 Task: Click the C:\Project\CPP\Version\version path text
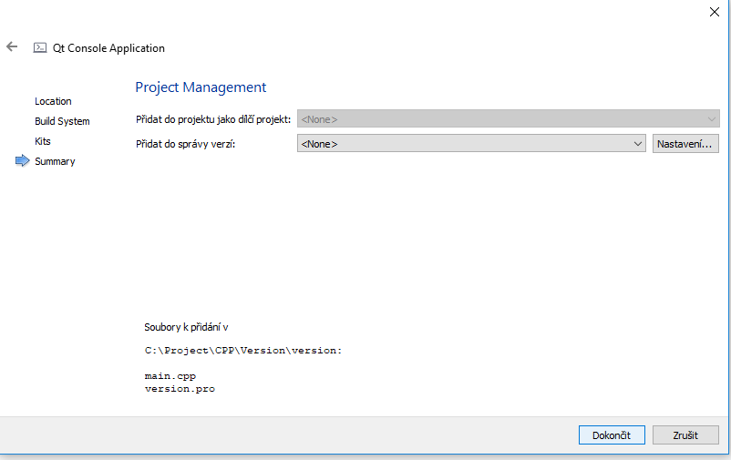(x=242, y=351)
